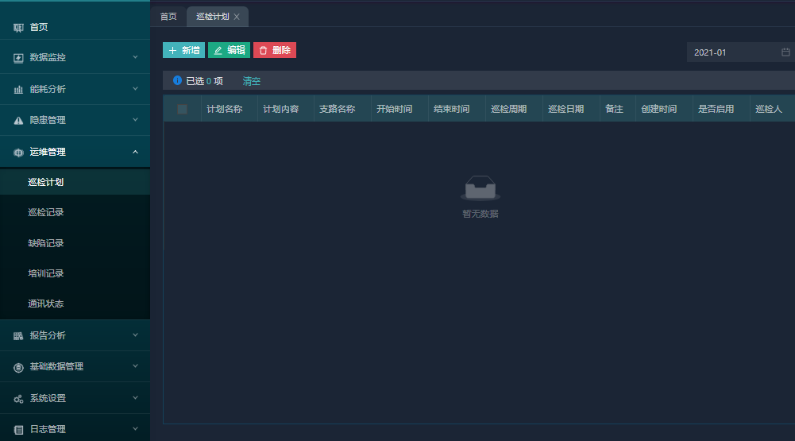Toggle the select-all checkbox in table header
Screen dimensions: 795x441
(182, 109)
